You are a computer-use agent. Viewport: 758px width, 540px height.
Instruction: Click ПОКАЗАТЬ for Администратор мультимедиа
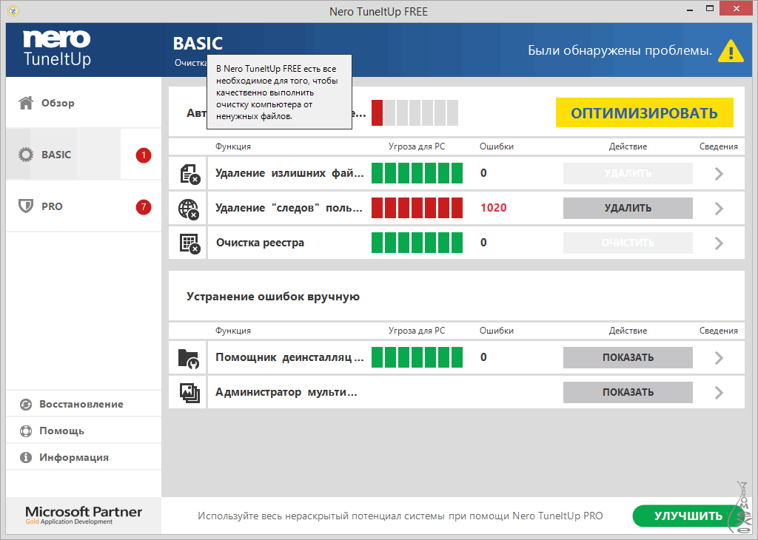(628, 393)
